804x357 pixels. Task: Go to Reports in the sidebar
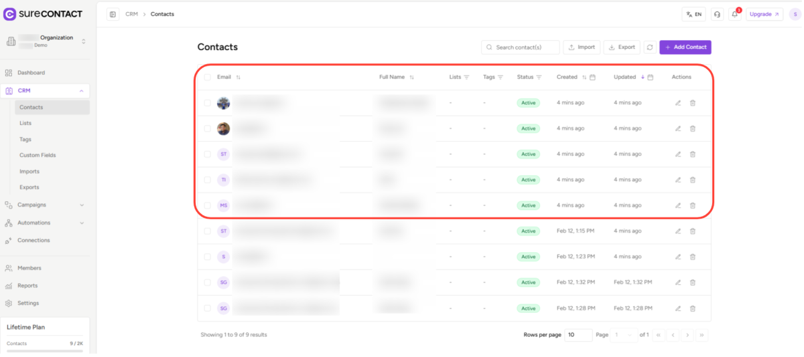(x=27, y=285)
